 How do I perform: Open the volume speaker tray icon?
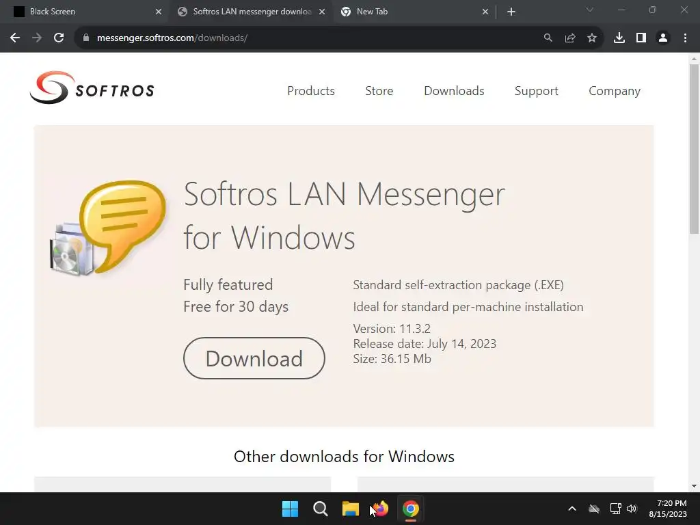click(x=632, y=509)
